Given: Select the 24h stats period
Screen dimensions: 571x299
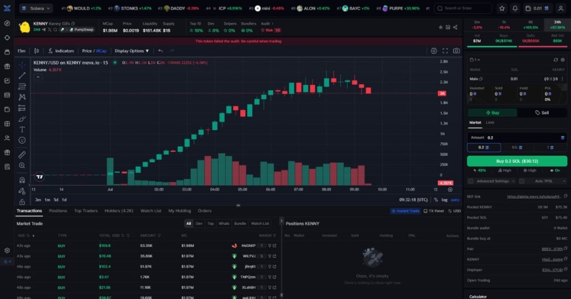Looking at the screenshot, I should [557, 25].
